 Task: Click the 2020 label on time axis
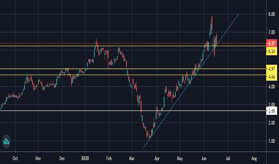click(x=85, y=158)
